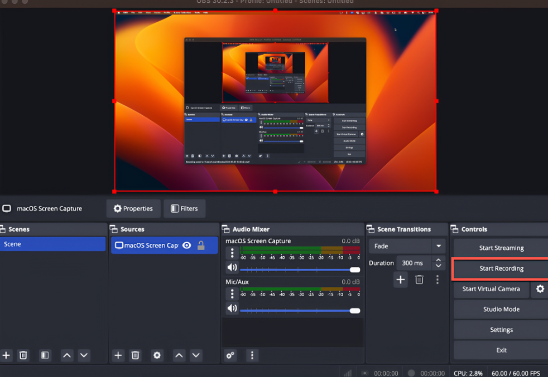
Task: Remove the selected scene using trash icon
Action: (x=23, y=355)
